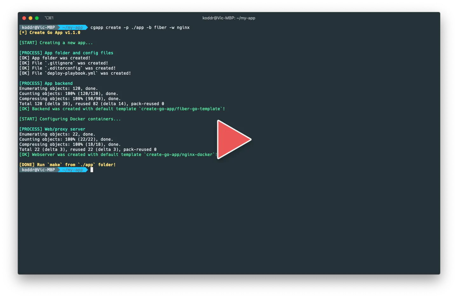Click the deploy-playbook.yml was created line

point(75,73)
